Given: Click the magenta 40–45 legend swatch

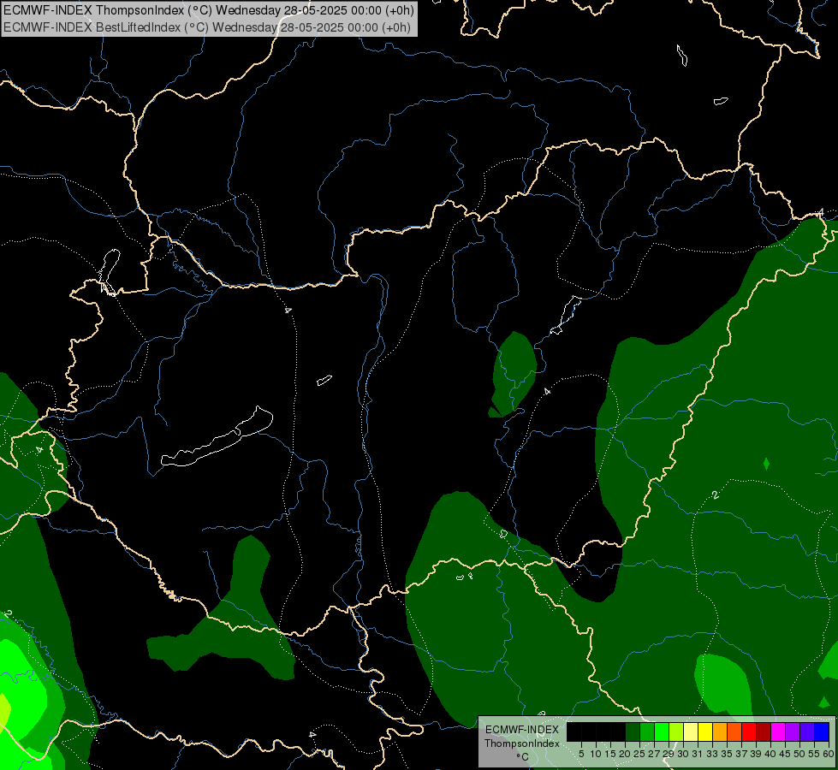Looking at the screenshot, I should (x=778, y=731).
